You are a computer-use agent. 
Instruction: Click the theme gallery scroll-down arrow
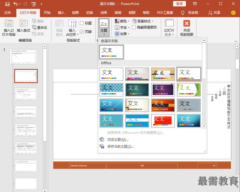coord(204,126)
